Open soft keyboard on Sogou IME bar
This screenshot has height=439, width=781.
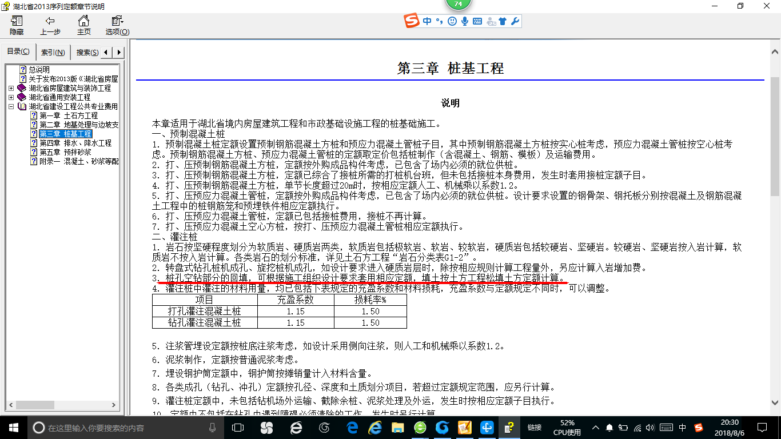click(x=477, y=21)
